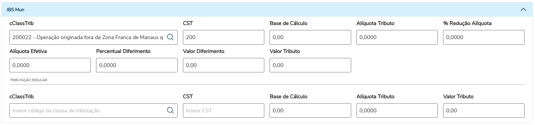Click Valor Tributo under Tributação Regular
Screen dimensions: 535x125
[483, 111]
